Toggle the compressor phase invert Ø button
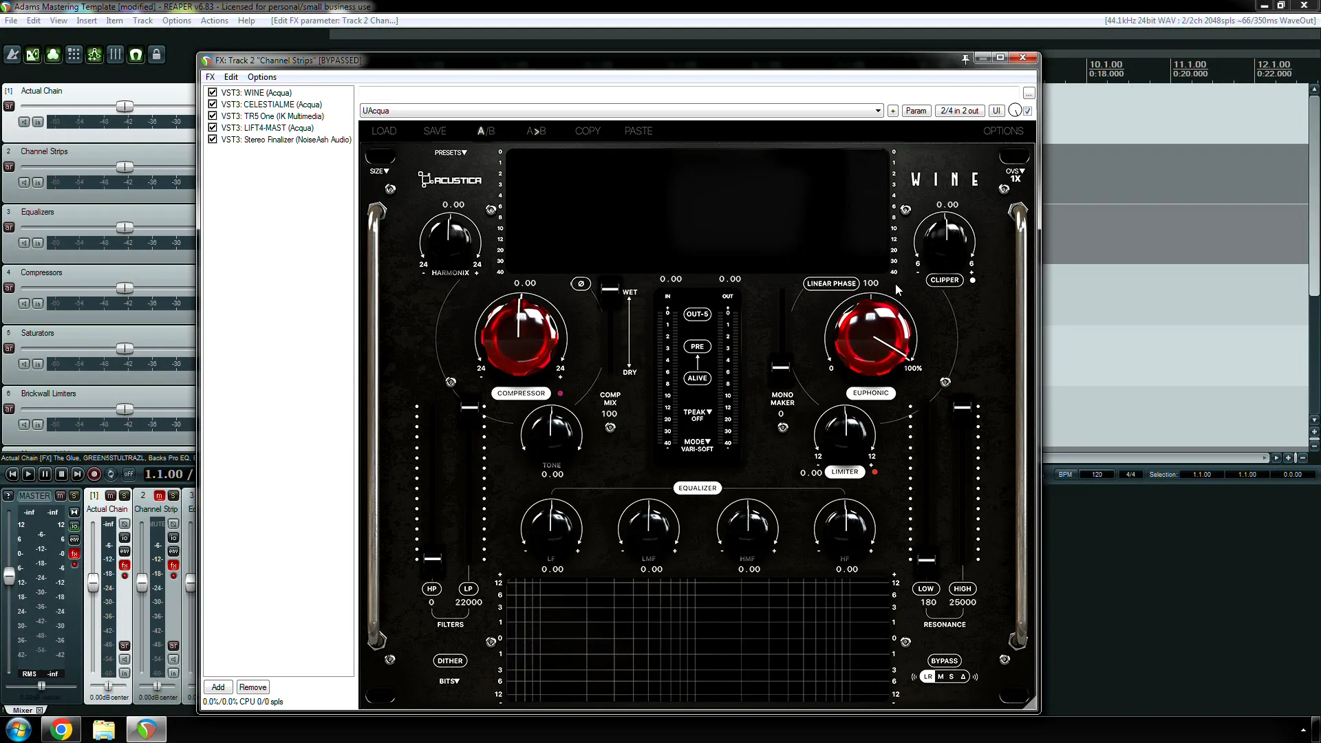 pos(581,283)
